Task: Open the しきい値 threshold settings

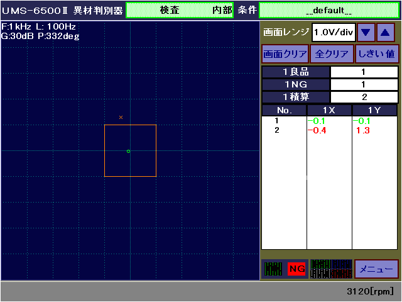Action: tap(377, 53)
